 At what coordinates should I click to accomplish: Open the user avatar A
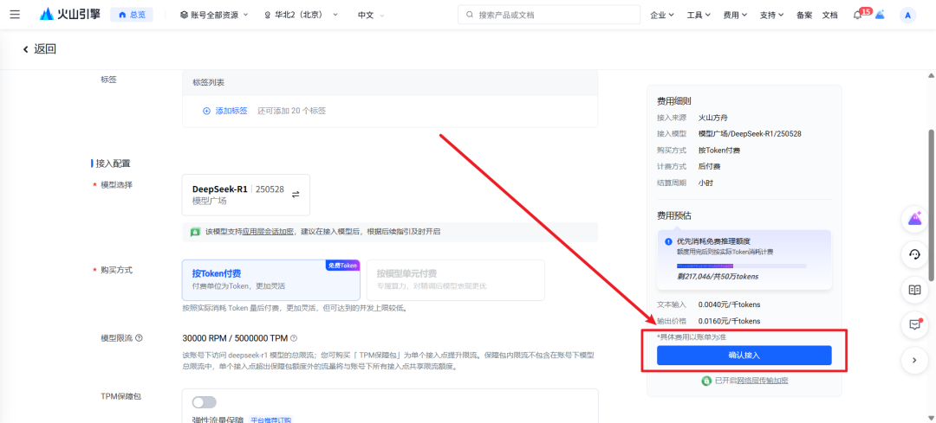(907, 16)
